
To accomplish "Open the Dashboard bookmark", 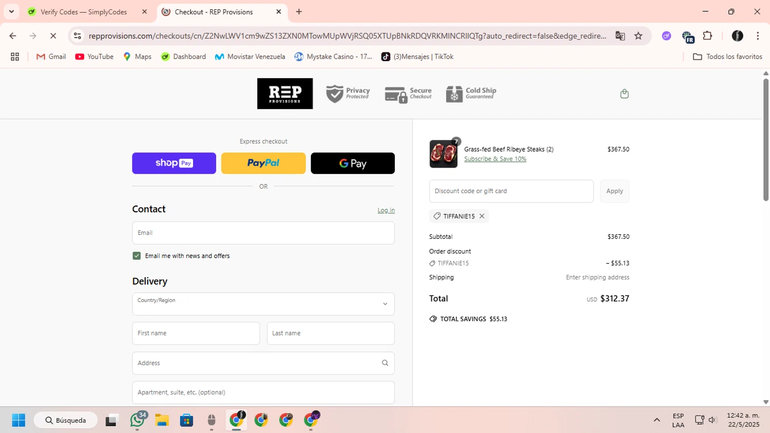I will tap(183, 57).
